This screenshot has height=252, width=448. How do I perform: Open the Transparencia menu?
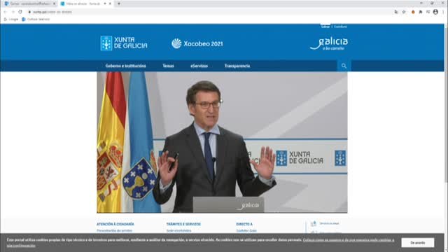[x=237, y=66]
